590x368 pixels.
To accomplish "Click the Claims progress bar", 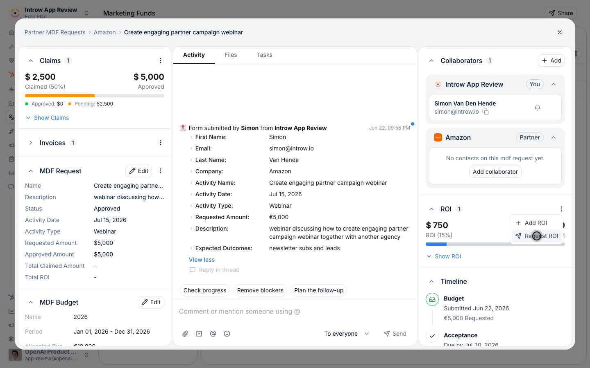I will tap(95, 96).
